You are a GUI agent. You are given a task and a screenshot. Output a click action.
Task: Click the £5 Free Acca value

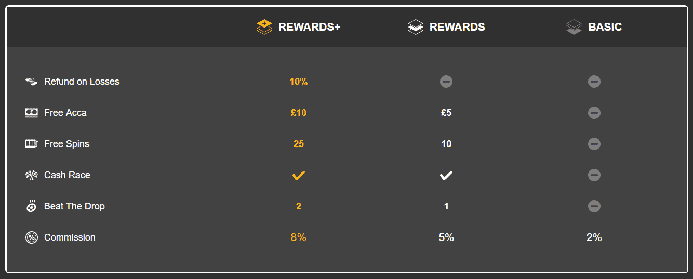click(x=446, y=113)
